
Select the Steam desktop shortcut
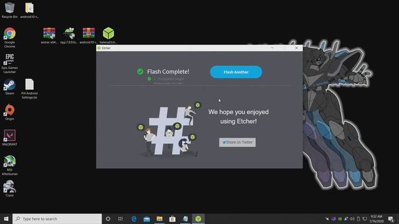click(9, 87)
